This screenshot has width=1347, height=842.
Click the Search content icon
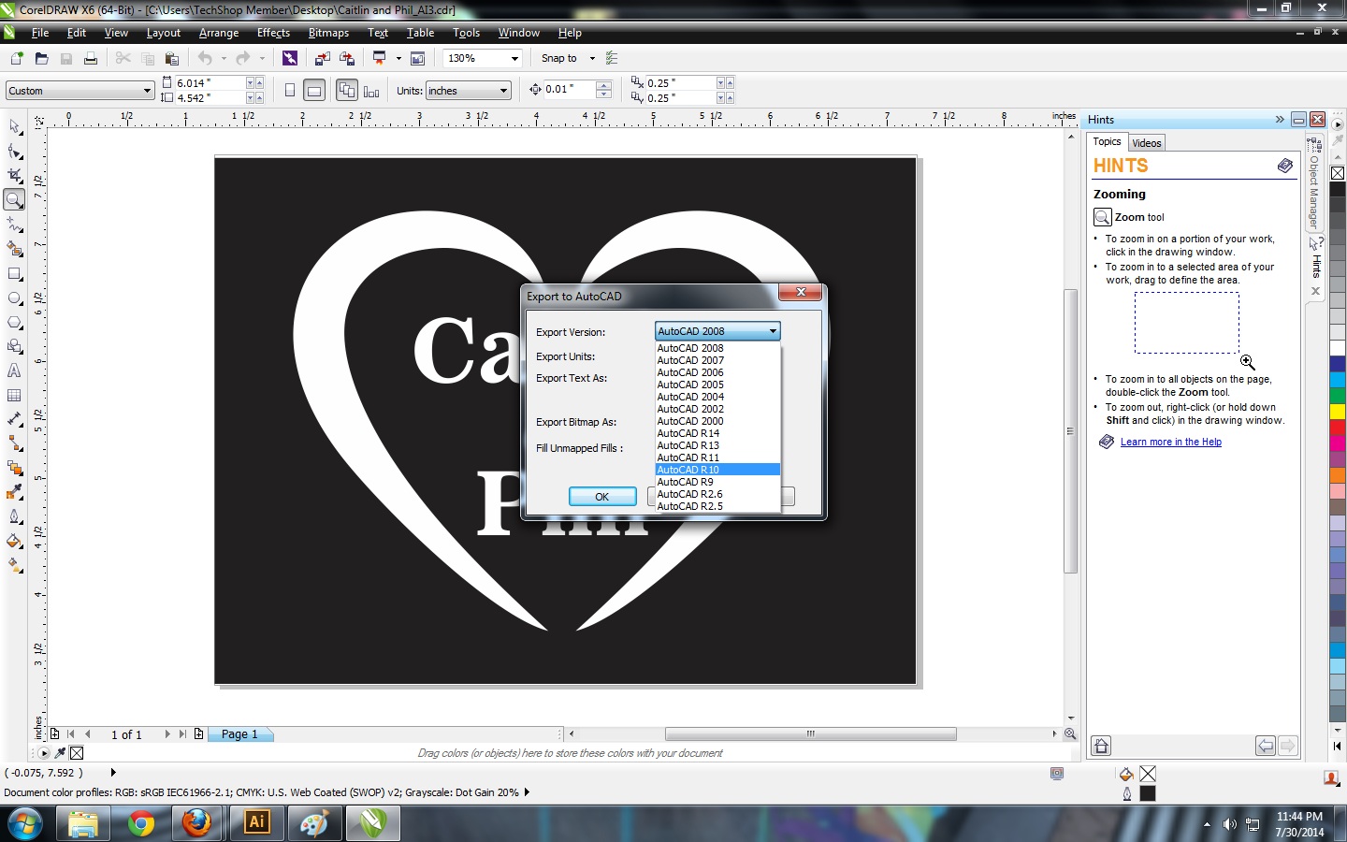point(290,58)
